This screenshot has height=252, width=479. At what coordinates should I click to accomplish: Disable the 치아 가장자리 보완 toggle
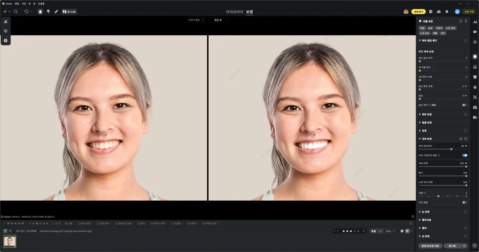tap(465, 155)
